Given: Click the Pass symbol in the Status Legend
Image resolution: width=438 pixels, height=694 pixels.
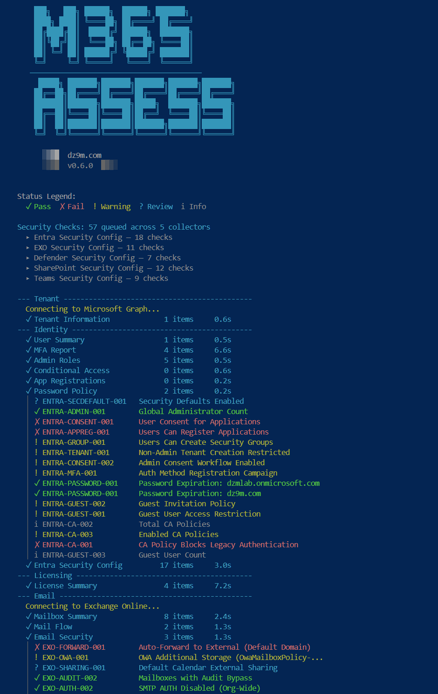Looking at the screenshot, I should [29, 206].
